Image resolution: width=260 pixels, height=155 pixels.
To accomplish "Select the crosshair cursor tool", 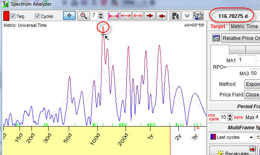I will click(x=69, y=16).
